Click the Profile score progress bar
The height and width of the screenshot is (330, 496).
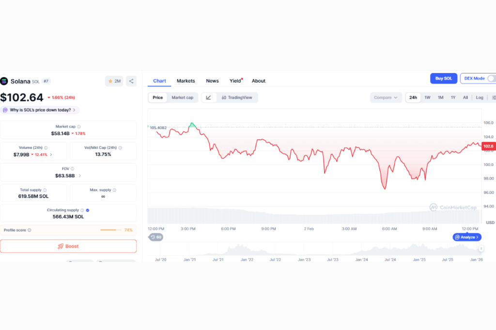pos(111,230)
